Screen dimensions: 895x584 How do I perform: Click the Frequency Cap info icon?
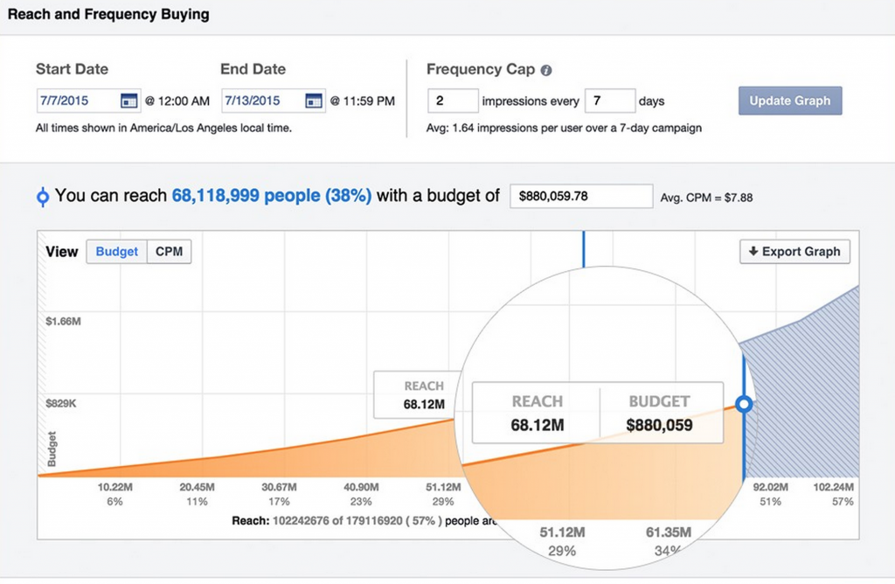point(546,70)
